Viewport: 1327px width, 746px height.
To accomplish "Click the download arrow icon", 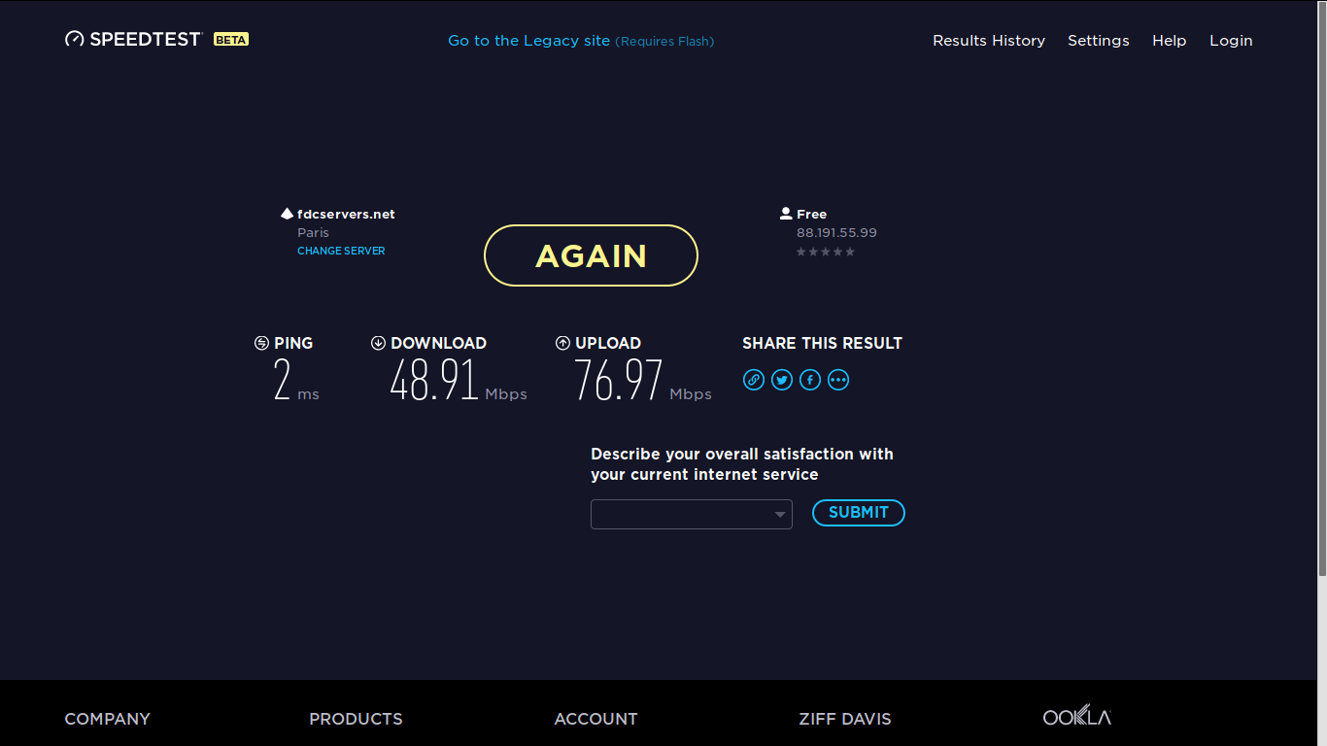I will tap(378, 343).
